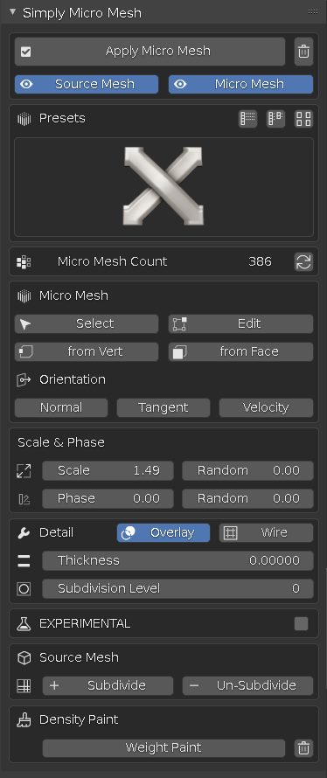Hide the Micro Mesh visibility toggle
327x778 pixels.
(240, 84)
